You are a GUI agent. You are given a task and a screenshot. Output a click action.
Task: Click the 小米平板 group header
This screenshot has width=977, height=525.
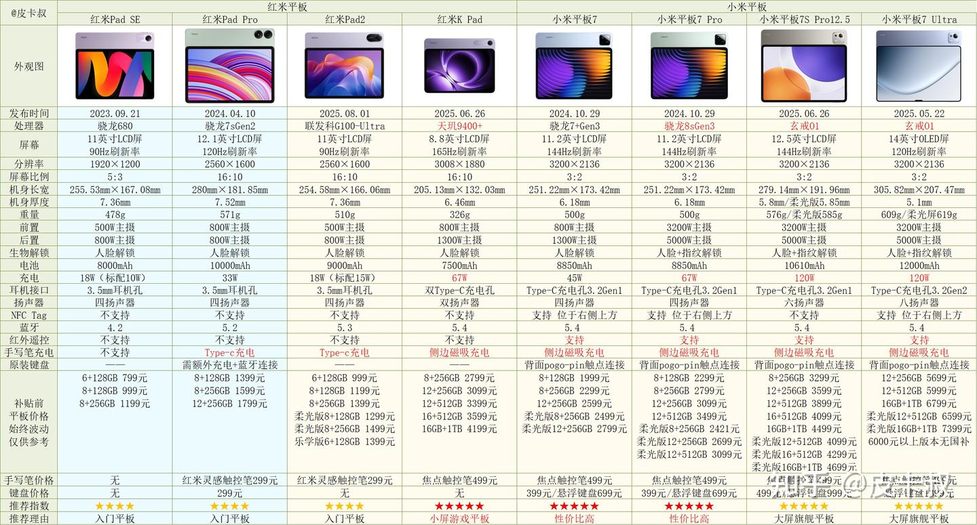(x=747, y=7)
